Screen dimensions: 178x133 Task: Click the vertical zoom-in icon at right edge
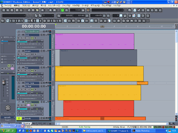(176, 120)
